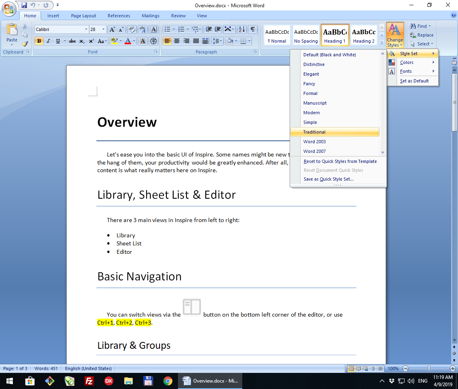This screenshot has height=389, width=458.
Task: Open the Insert tab
Action: click(x=53, y=16)
